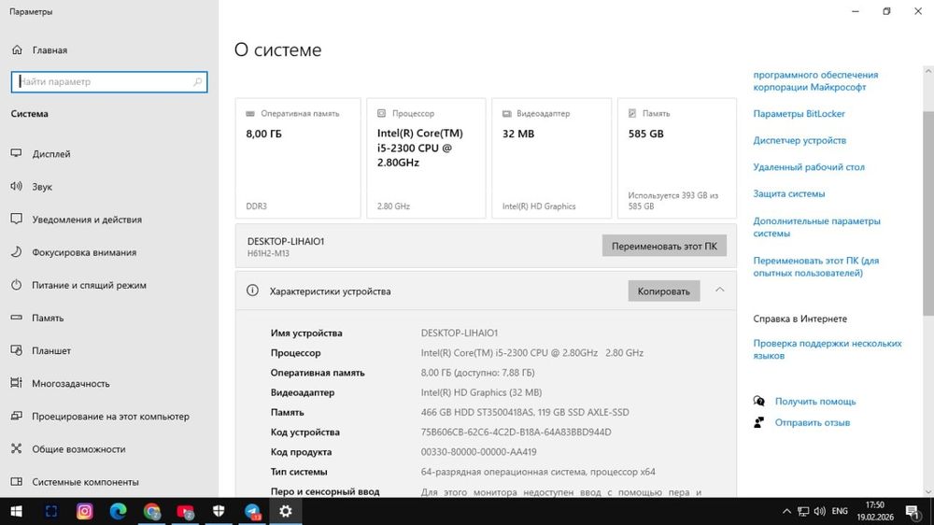The image size is (934, 525).
Task: Click the Видеоадаптер card
Action: point(552,159)
